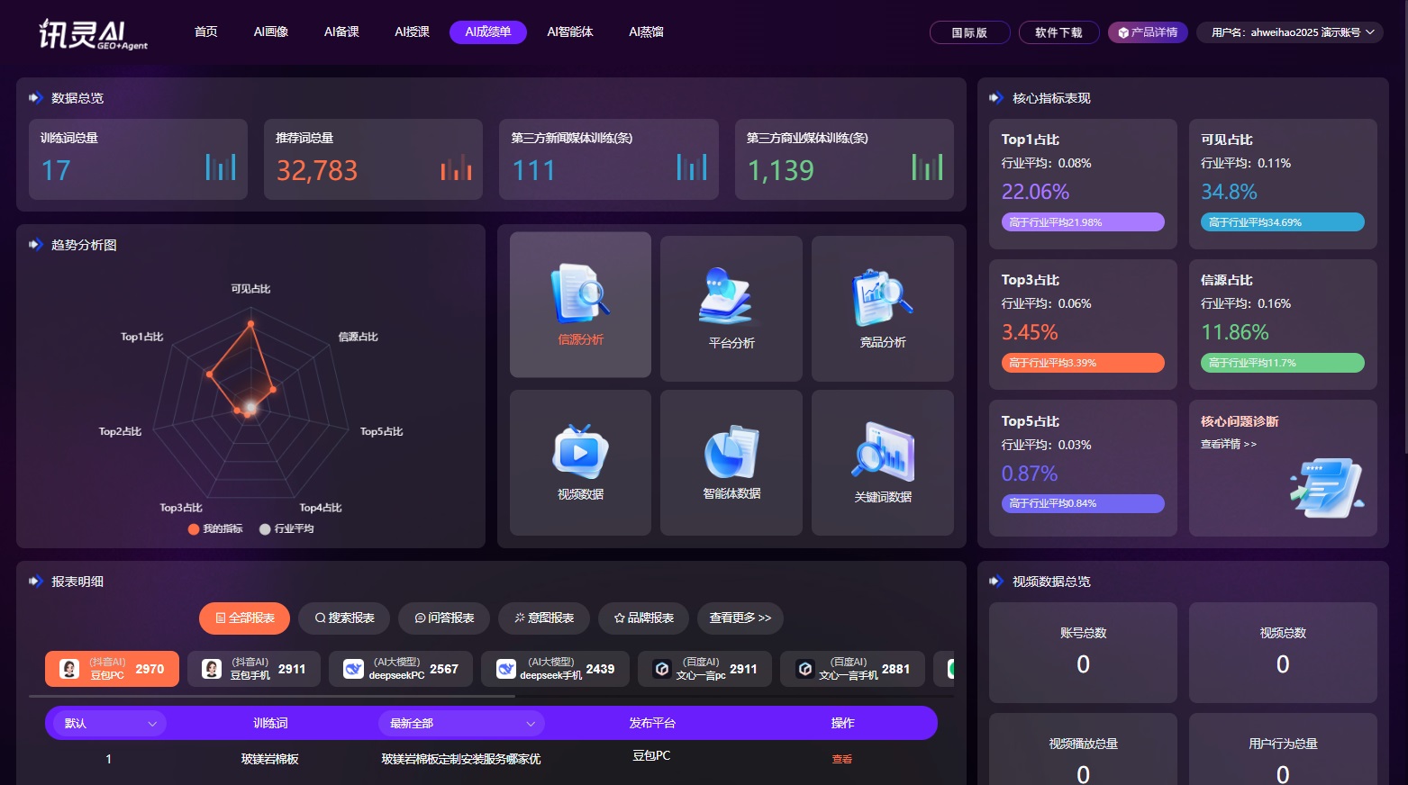1408x785 pixels.
Task: Select the 豆包手机 platform filter chip
Action: [x=254, y=669]
